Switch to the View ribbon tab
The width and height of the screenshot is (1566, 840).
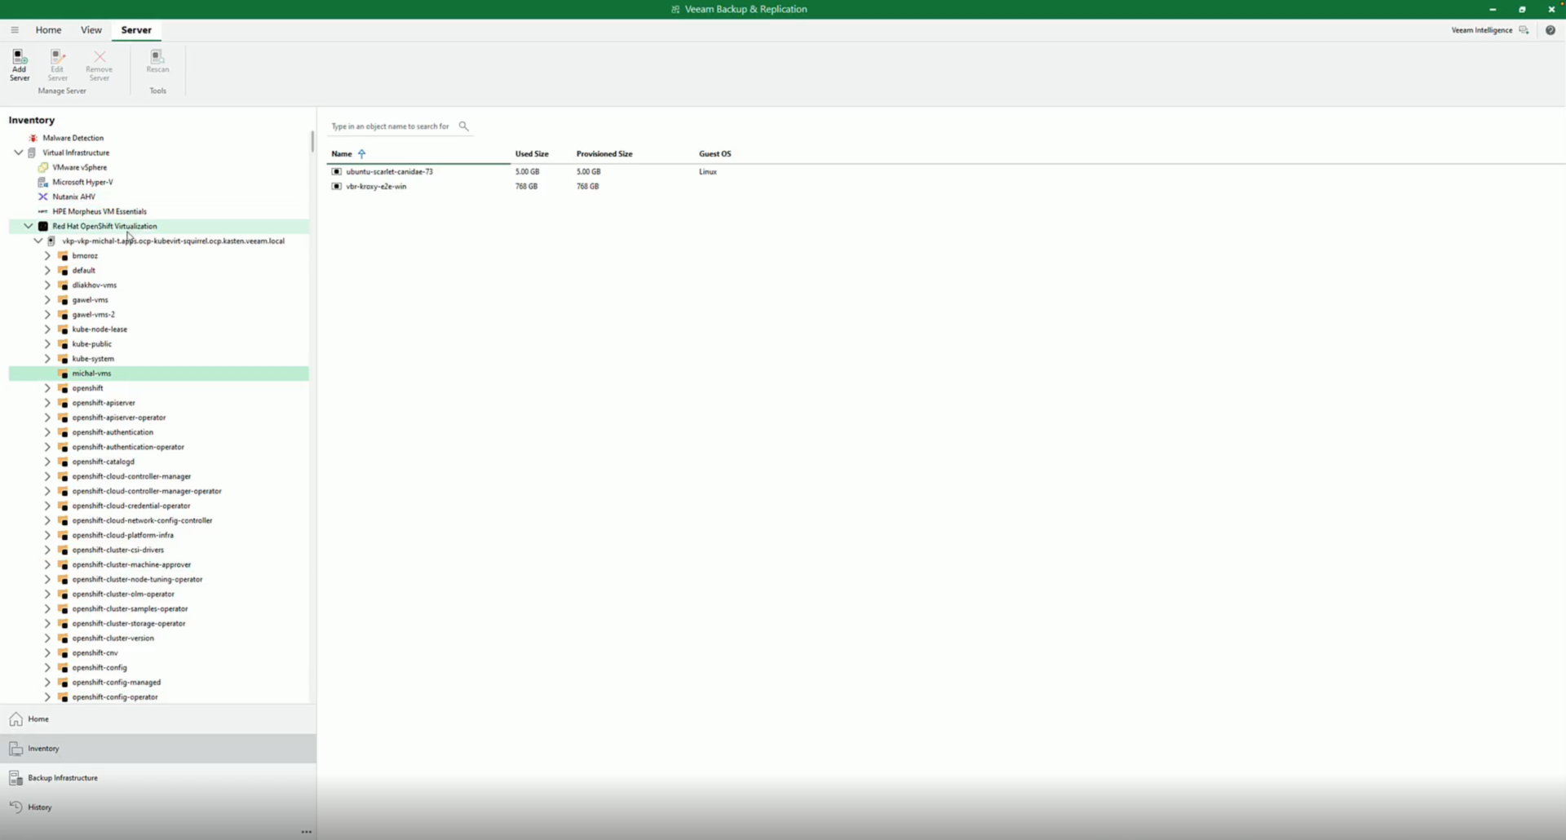coord(91,30)
